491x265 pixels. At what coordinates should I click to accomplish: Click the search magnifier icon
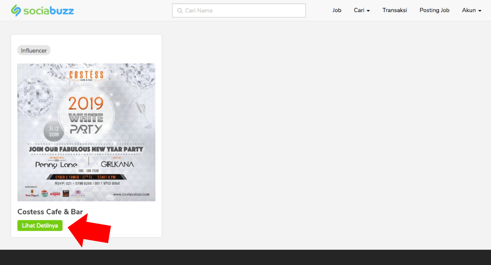click(x=180, y=10)
